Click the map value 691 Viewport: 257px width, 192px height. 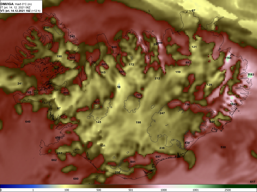pos(133,162)
